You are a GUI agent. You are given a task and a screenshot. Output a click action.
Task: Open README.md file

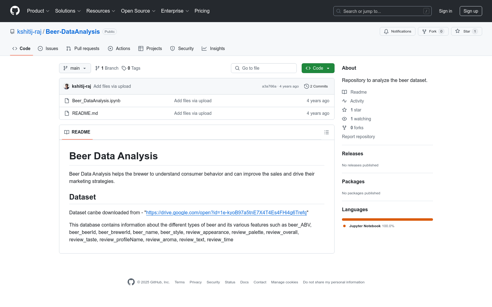coord(85,113)
